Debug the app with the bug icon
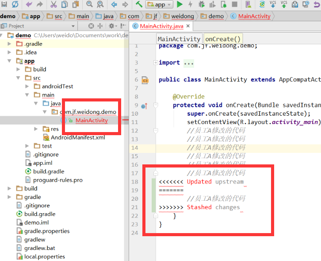The image size is (321, 261). [x=202, y=4]
